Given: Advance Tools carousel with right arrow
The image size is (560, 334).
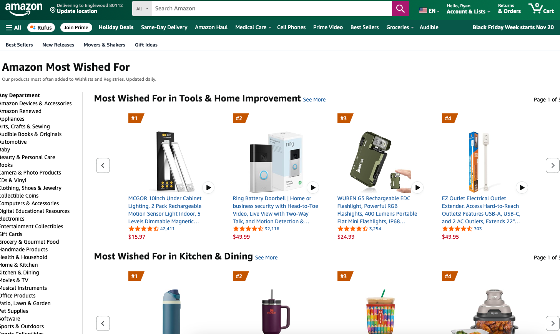Looking at the screenshot, I should coord(552,165).
